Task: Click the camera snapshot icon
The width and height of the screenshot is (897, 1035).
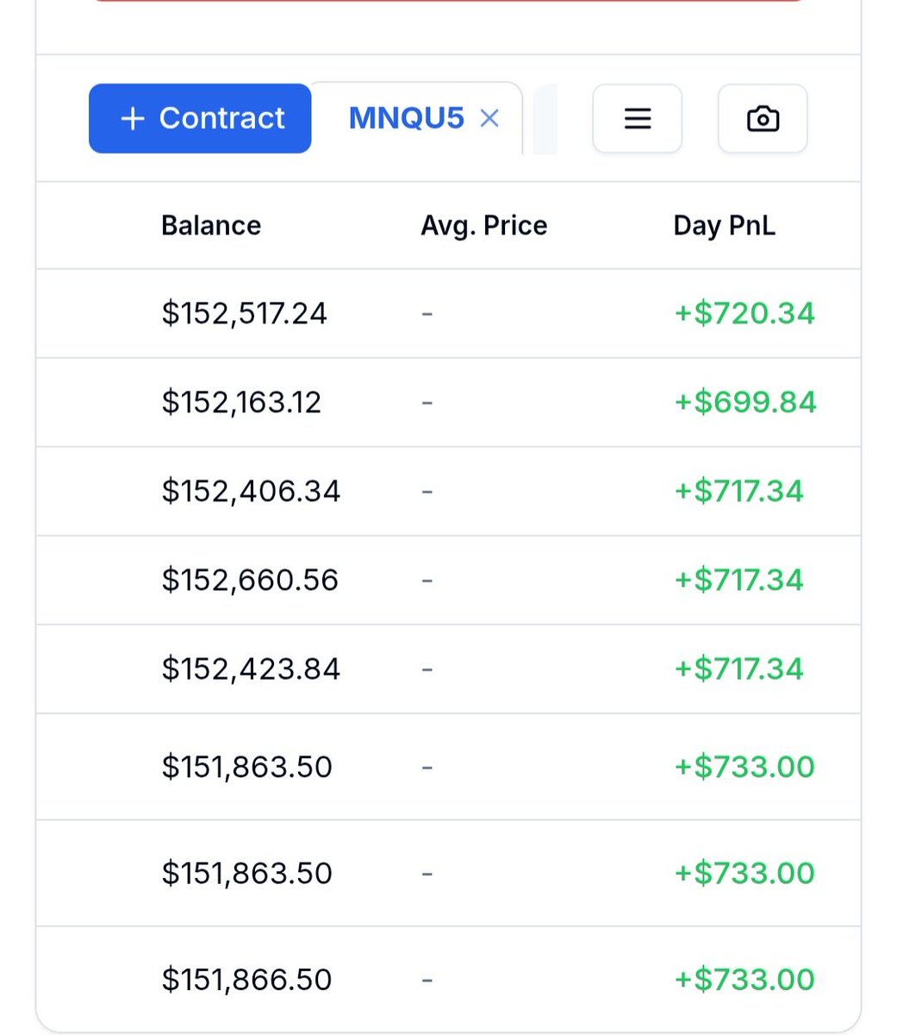Action: pyautogui.click(x=763, y=118)
